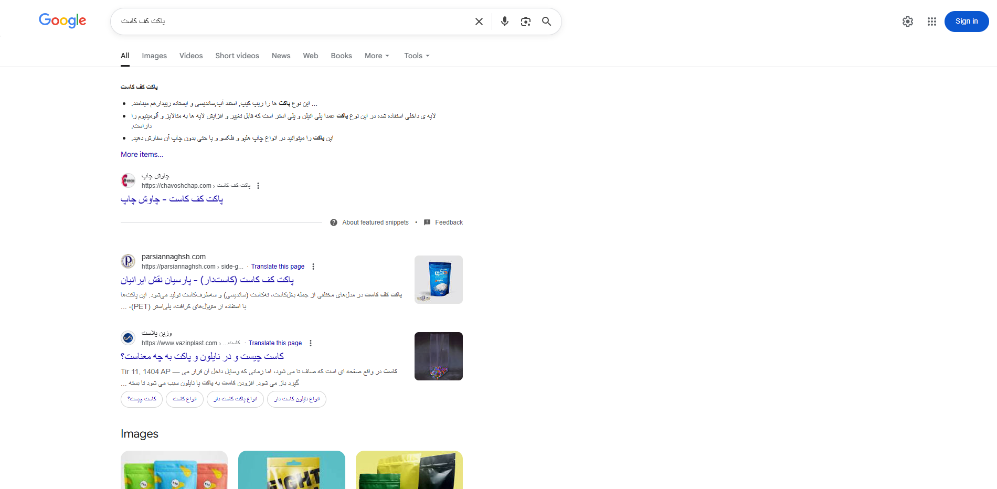Clear the search box text

(x=479, y=22)
